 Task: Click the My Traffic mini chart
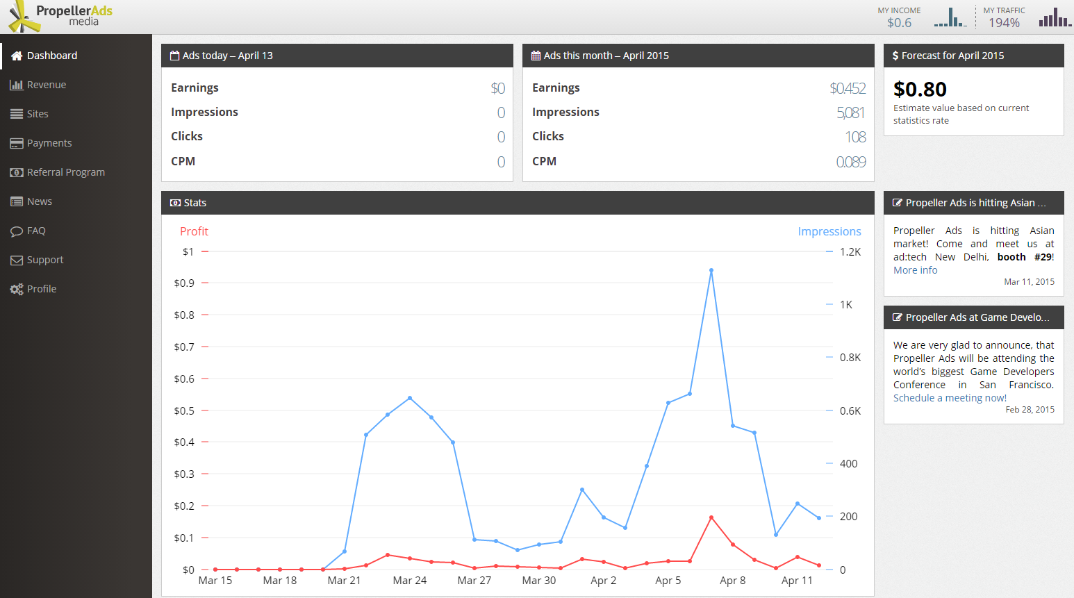click(x=1055, y=17)
